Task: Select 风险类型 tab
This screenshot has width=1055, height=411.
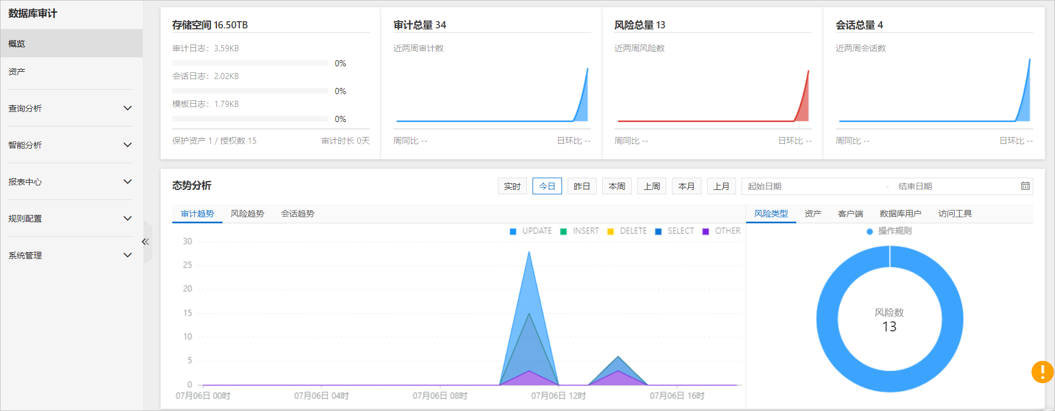Action: tap(771, 214)
